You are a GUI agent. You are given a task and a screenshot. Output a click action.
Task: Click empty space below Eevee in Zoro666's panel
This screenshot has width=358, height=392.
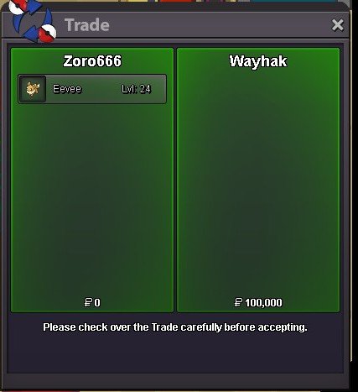pos(92,199)
